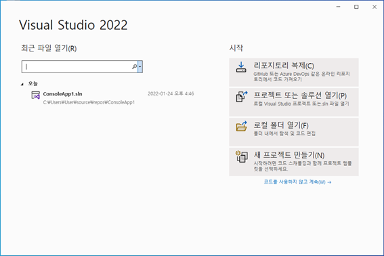
Task: Click the clone repository download icon
Action: click(241, 67)
